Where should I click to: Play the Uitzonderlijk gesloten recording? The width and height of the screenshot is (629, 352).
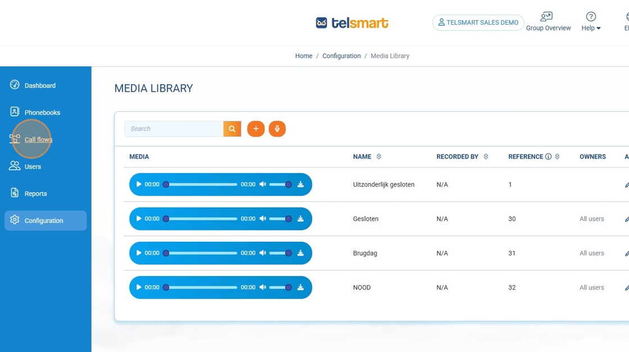coord(139,184)
